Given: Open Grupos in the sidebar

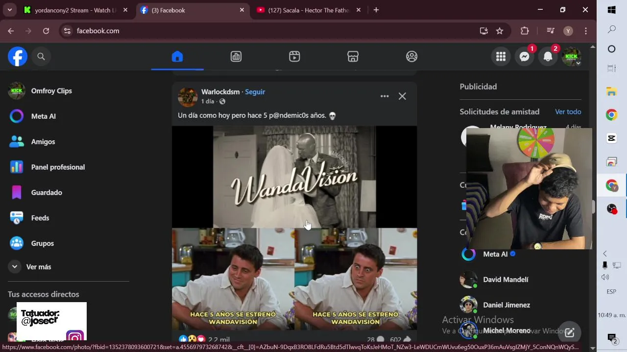Looking at the screenshot, I should tap(69, 243).
